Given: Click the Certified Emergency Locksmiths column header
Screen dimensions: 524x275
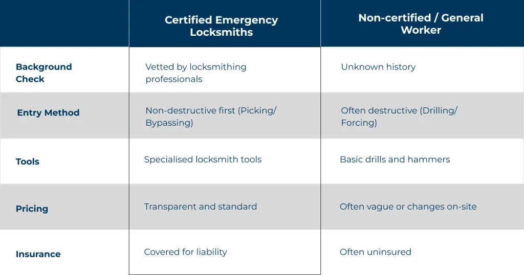Looking at the screenshot, I should (x=221, y=26).
